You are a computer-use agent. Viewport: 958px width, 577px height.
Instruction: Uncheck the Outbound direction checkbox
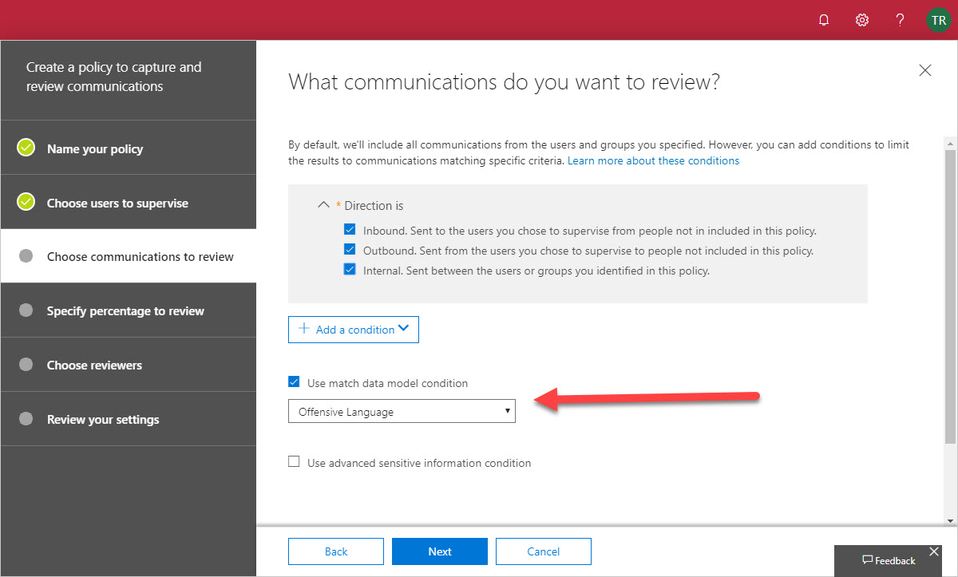tap(349, 251)
